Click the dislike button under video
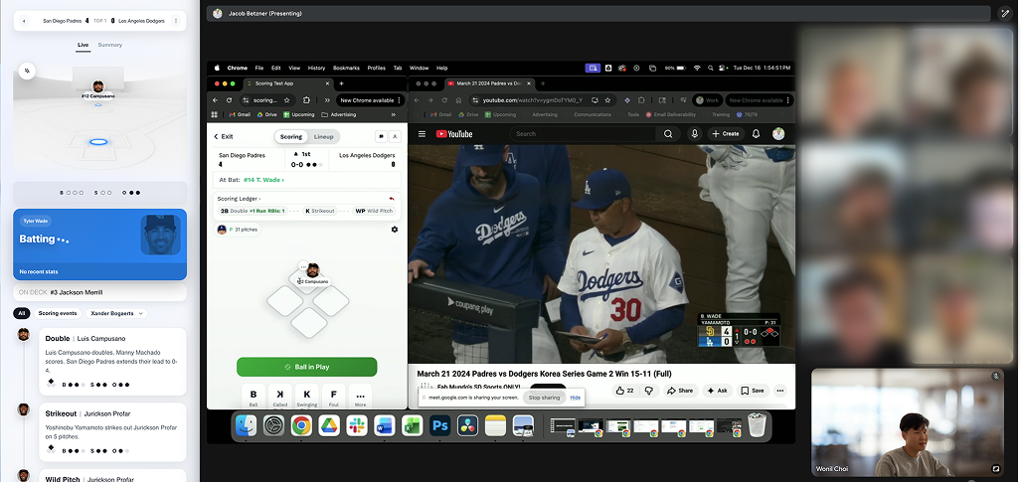 click(x=650, y=391)
